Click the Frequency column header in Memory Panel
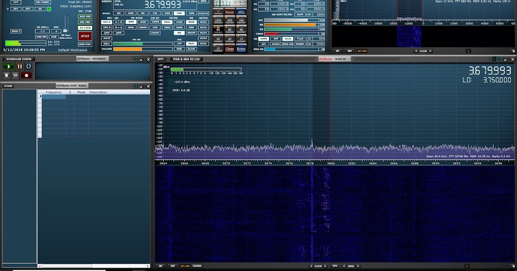The width and height of the screenshot is (517, 271). tap(53, 92)
